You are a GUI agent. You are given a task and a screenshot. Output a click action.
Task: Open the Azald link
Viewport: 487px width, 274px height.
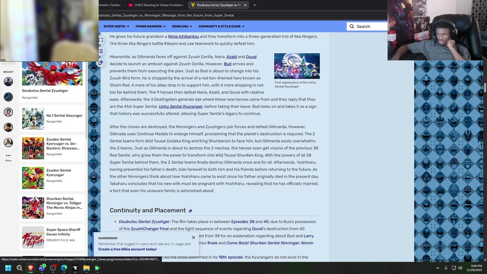click(x=231, y=57)
